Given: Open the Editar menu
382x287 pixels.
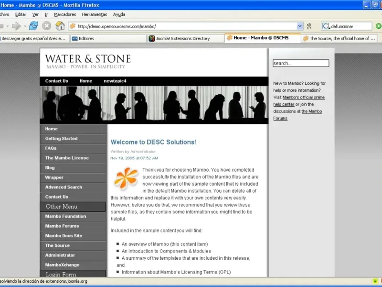Looking at the screenshot, I should click(21, 14).
